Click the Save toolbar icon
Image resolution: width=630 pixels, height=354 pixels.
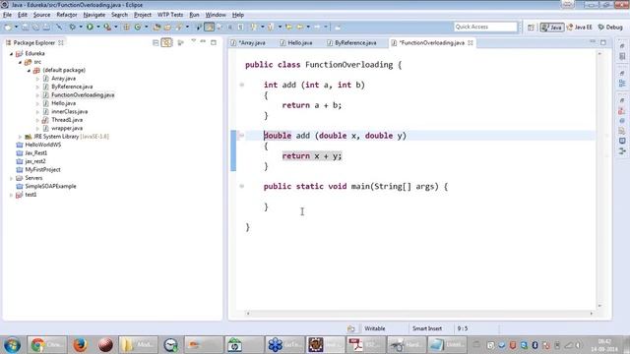coord(25,27)
